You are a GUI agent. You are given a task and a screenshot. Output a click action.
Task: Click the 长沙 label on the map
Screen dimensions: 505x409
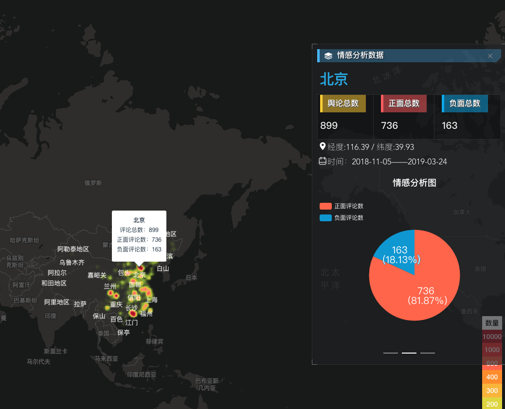coord(131,308)
